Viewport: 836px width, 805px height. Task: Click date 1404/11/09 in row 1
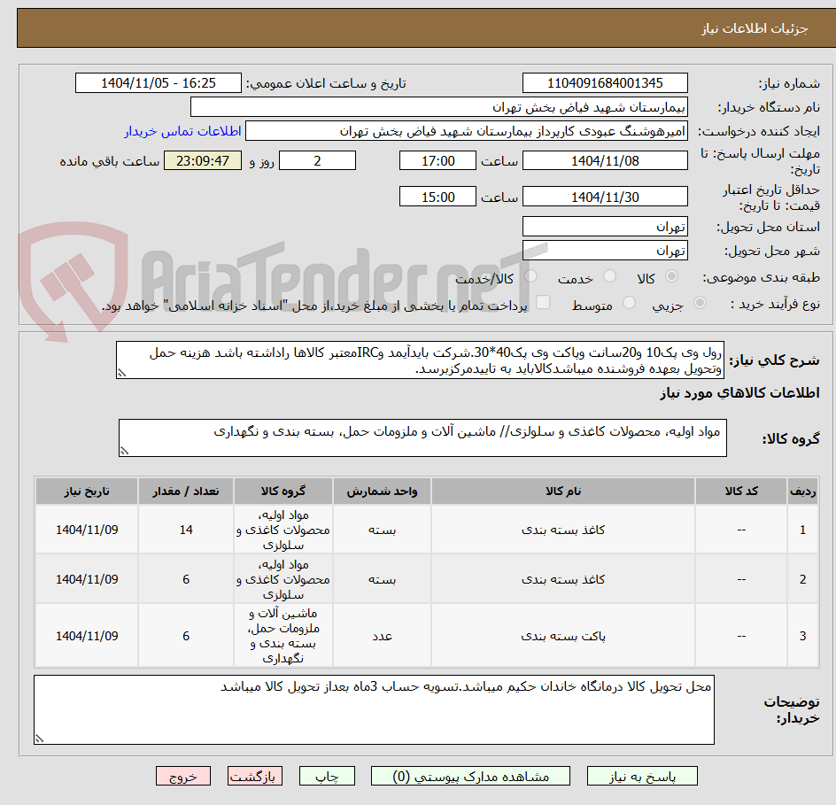[87, 530]
